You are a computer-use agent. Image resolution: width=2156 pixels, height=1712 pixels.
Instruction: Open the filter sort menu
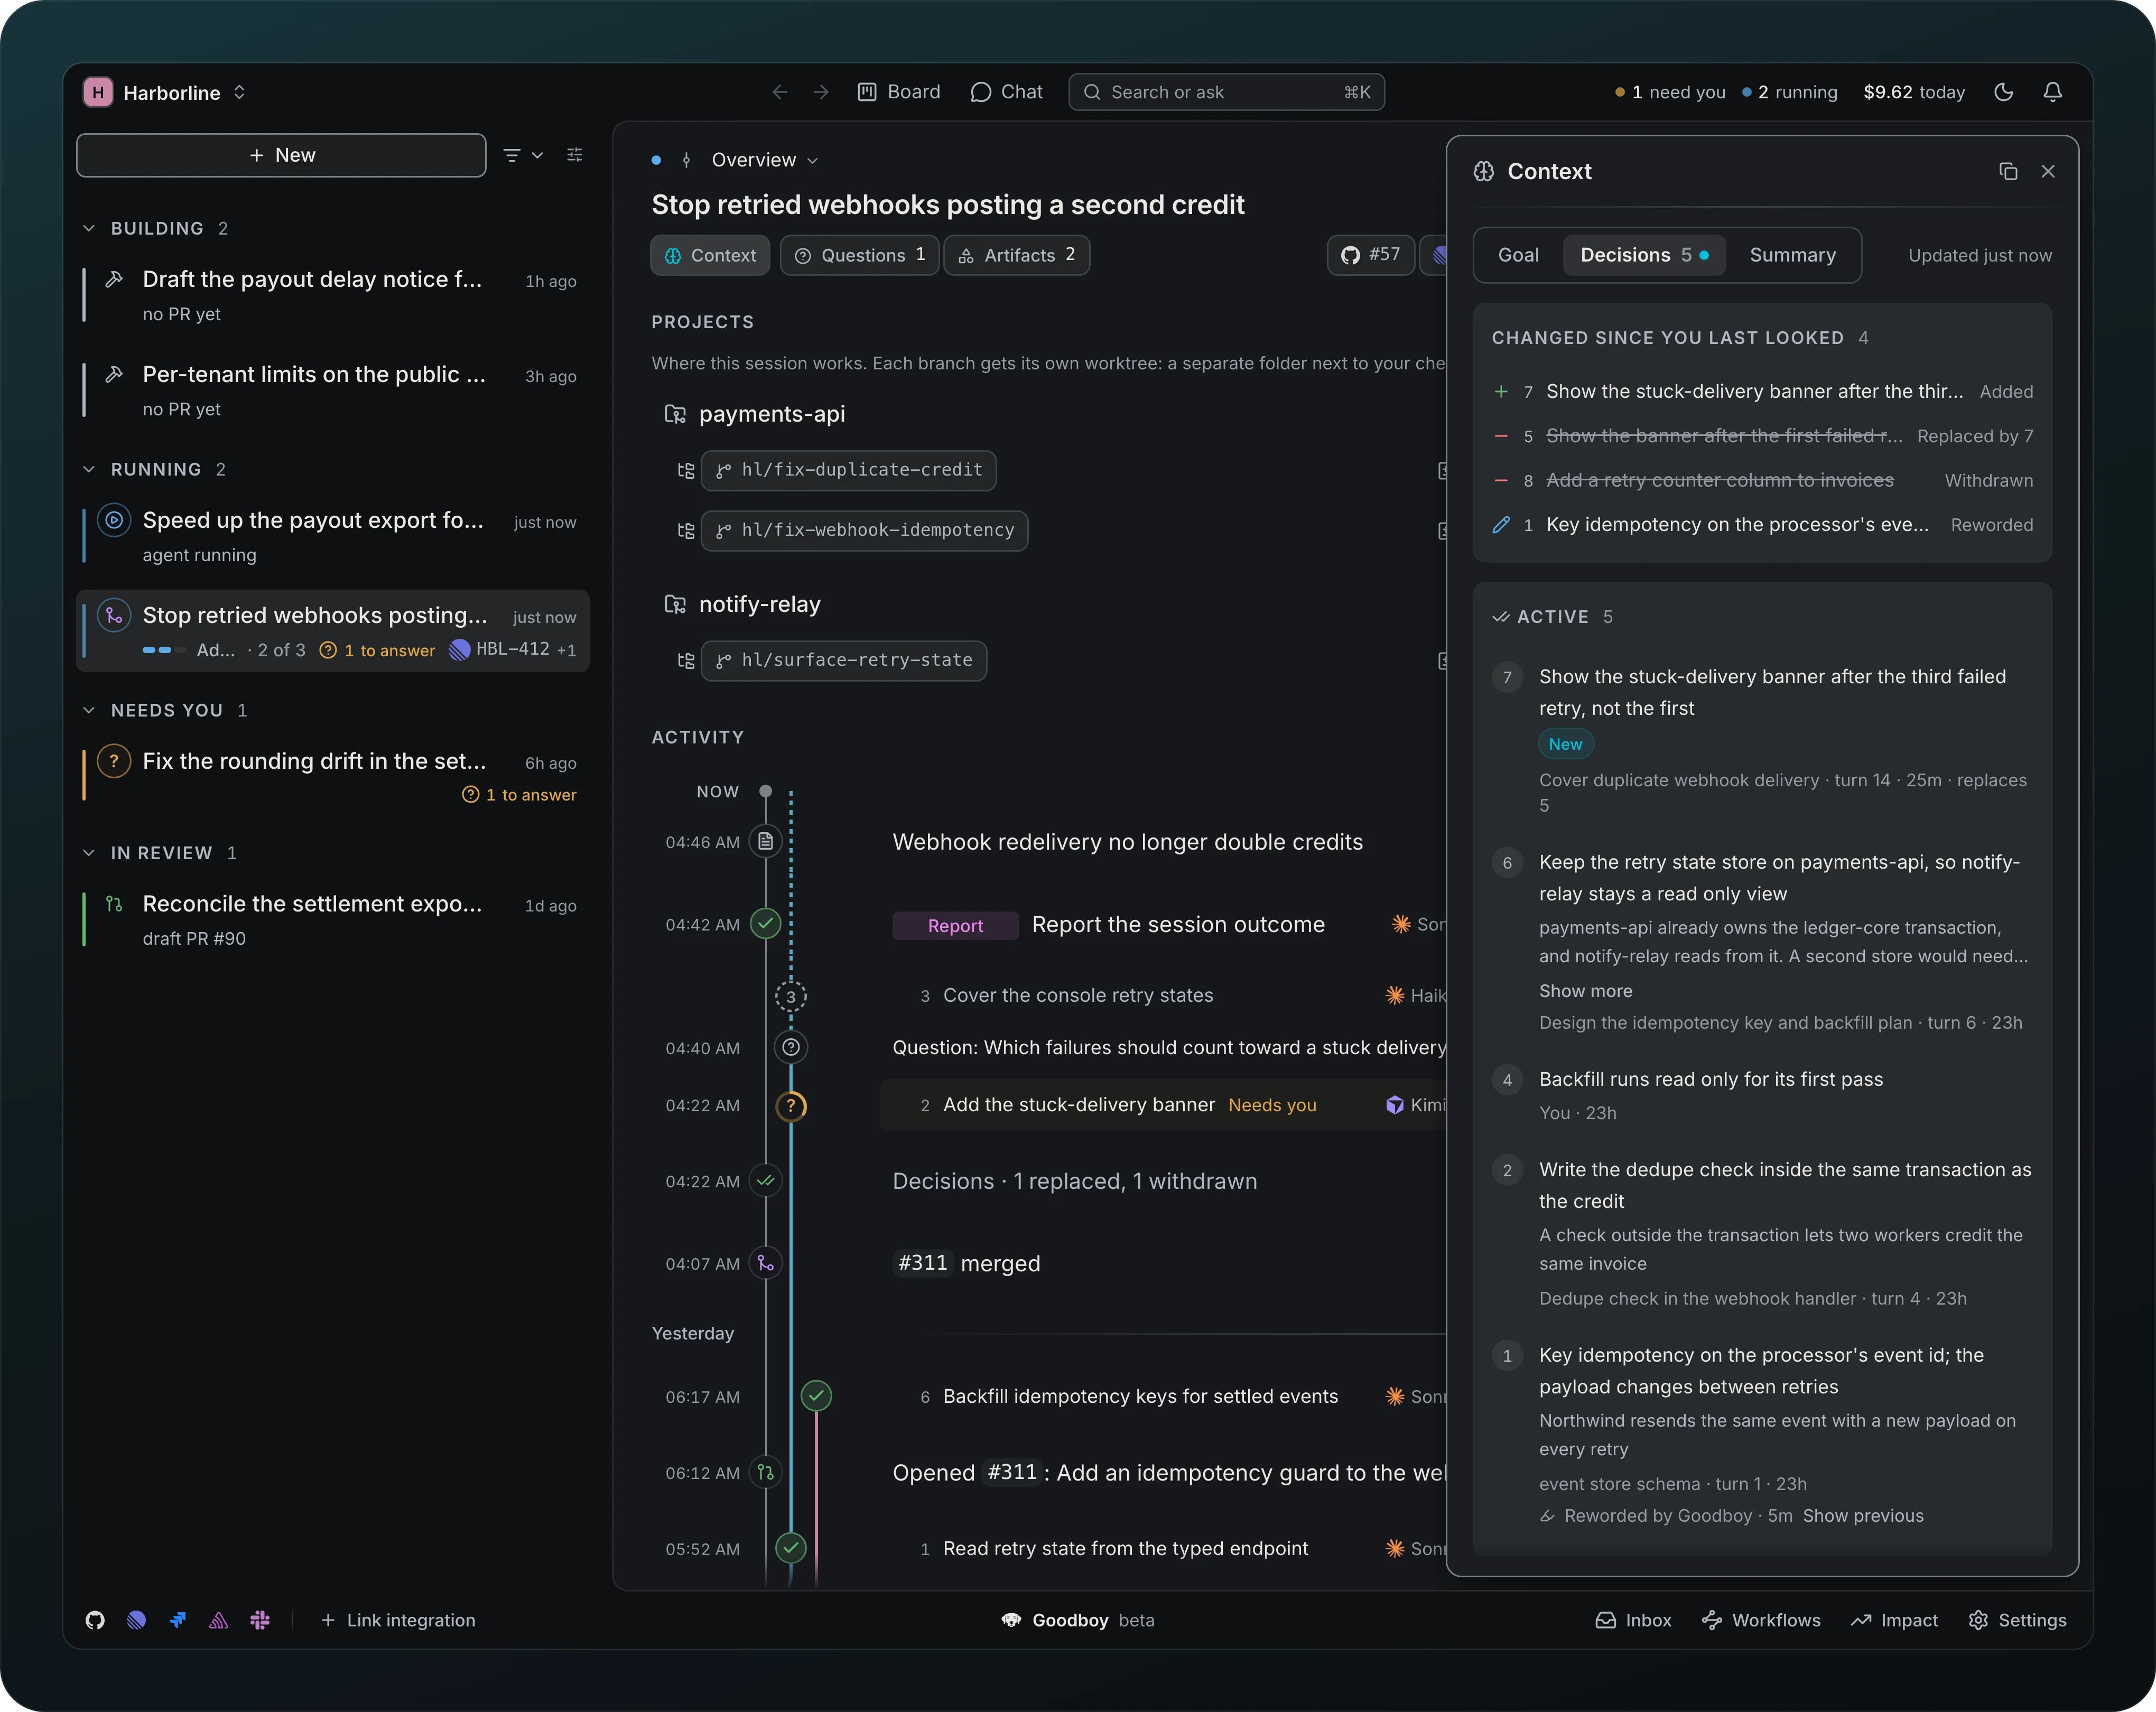[x=523, y=155]
